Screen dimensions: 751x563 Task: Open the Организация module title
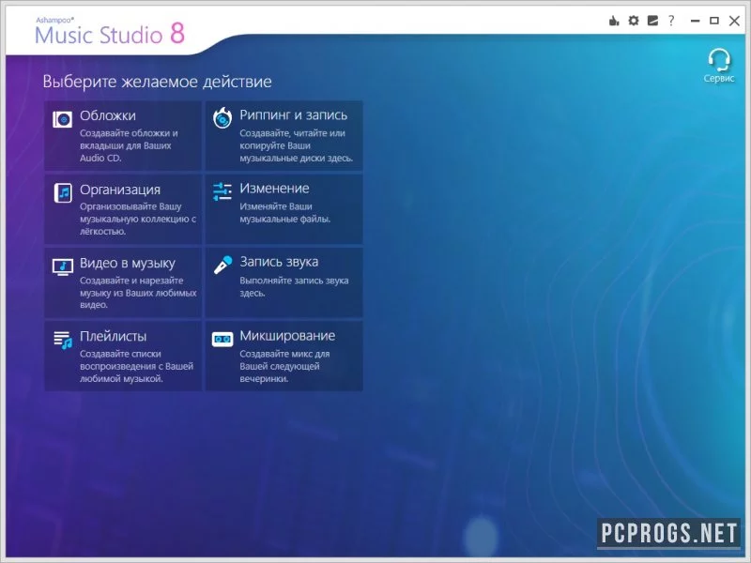click(x=120, y=190)
